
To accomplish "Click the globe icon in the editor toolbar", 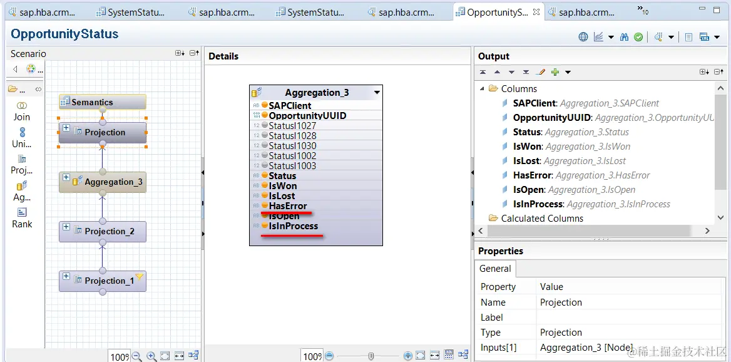I will [583, 37].
